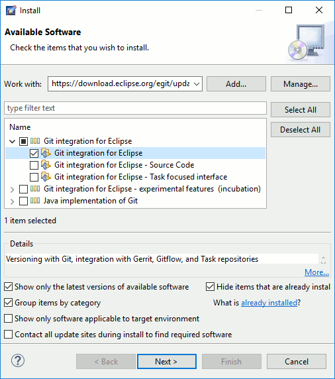The width and height of the screenshot is (335, 379).
Task: Click the Add... button
Action: pyautogui.click(x=236, y=84)
